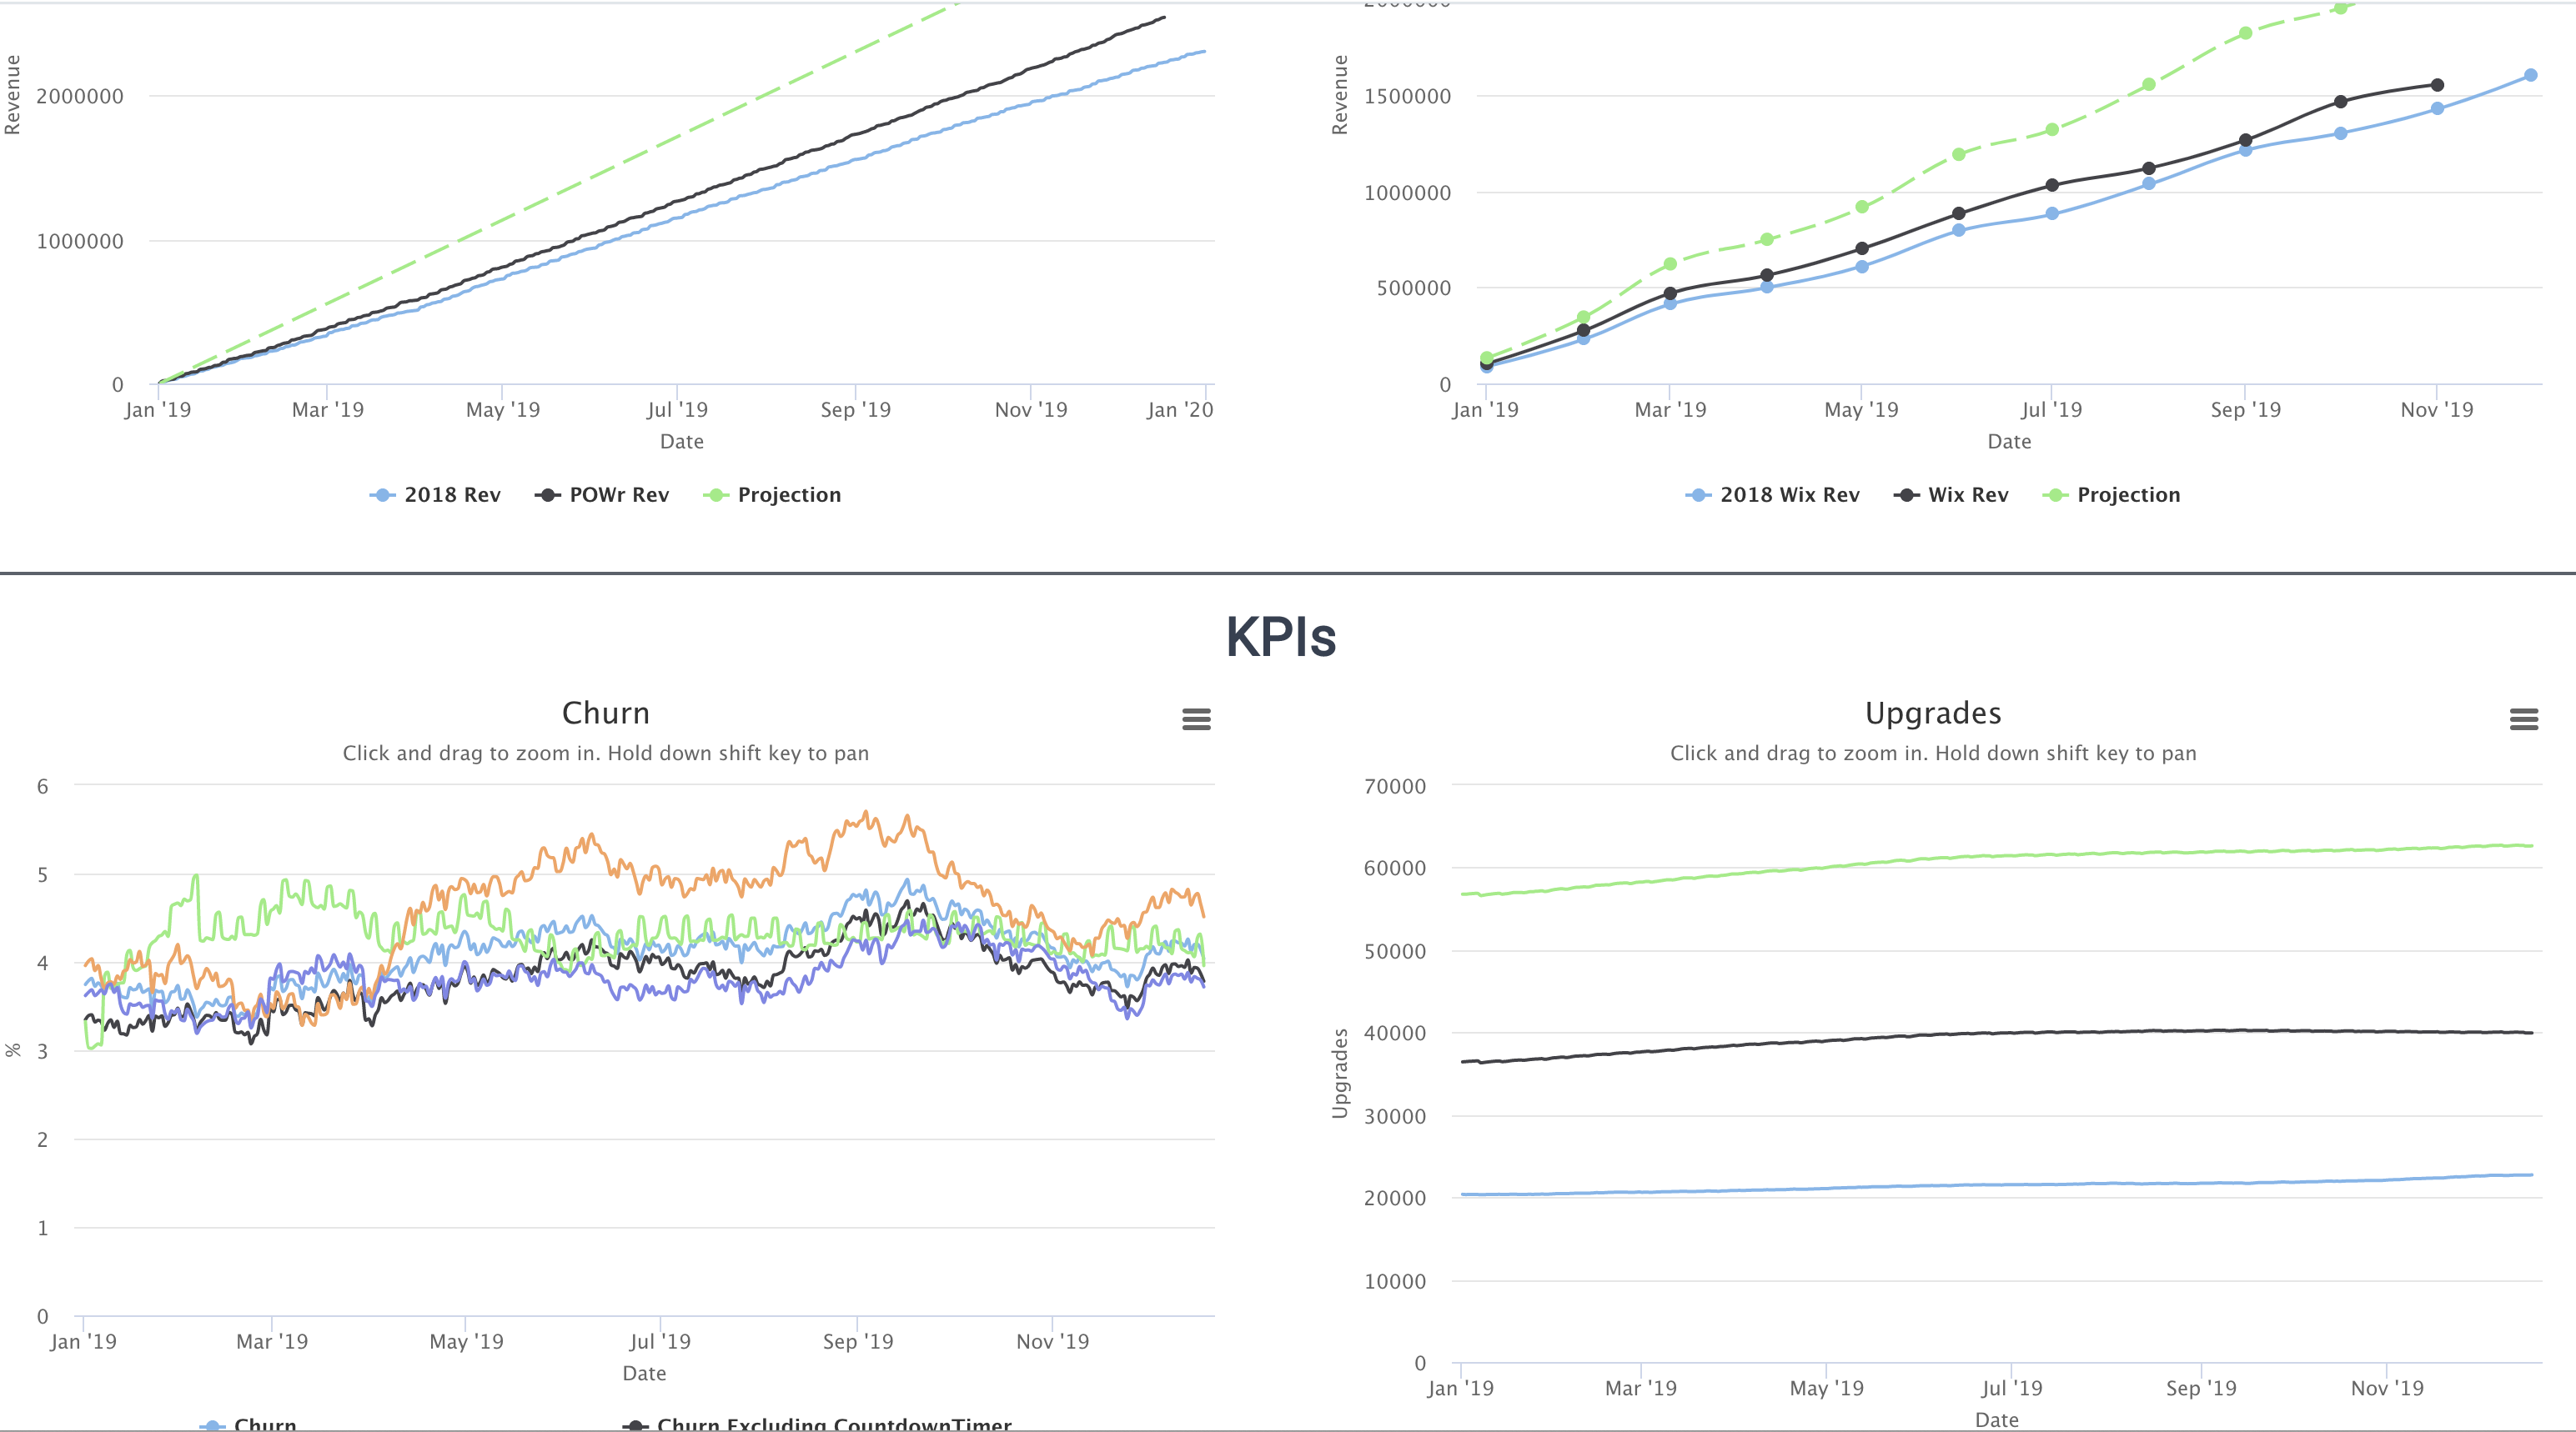The height and width of the screenshot is (1432, 2576).
Task: Toggle the 2018 Rev legend series
Action: tap(452, 494)
